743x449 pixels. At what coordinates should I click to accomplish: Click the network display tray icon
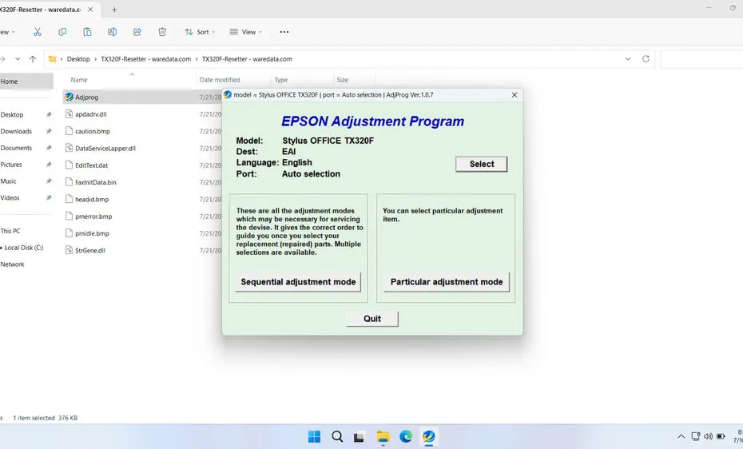click(696, 436)
